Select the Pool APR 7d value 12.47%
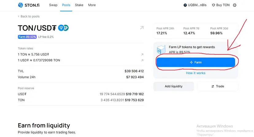The height and width of the screenshot is (137, 254). pos(189,33)
